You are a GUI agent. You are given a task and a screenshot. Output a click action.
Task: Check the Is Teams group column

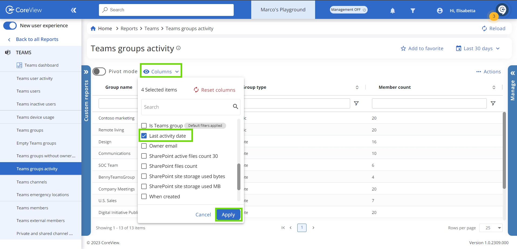point(144,126)
